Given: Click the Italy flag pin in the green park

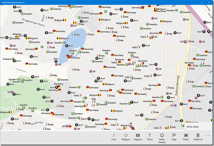Looking at the screenshot, I should click(18, 109).
